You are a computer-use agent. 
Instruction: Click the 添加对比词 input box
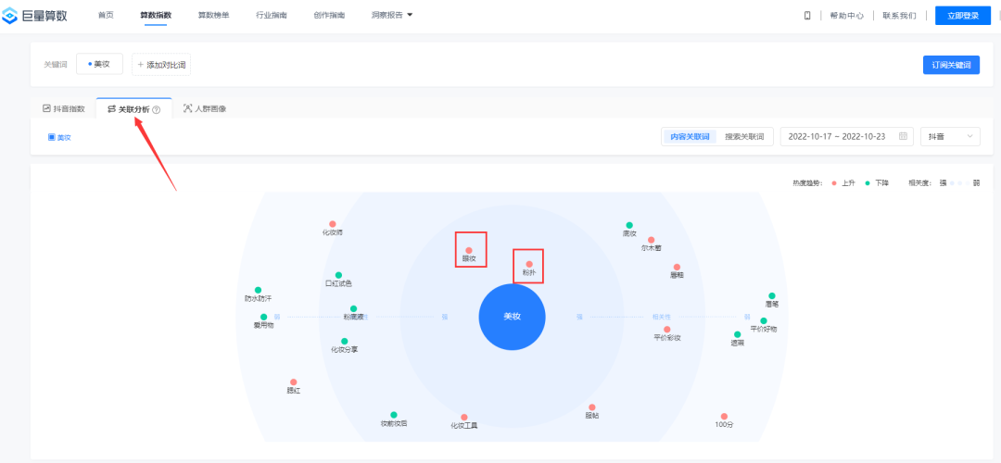161,64
